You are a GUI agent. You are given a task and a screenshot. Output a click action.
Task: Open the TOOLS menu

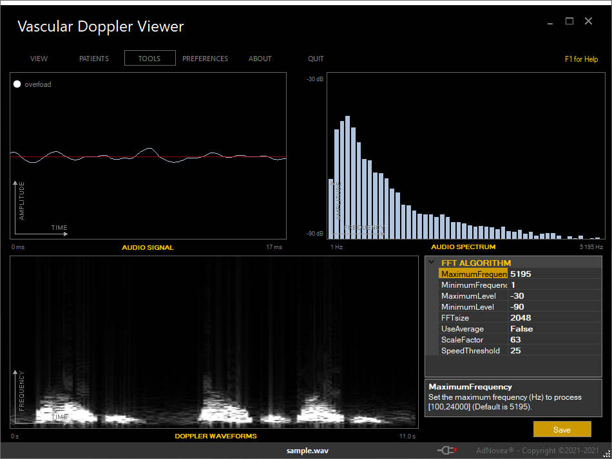pyautogui.click(x=150, y=58)
